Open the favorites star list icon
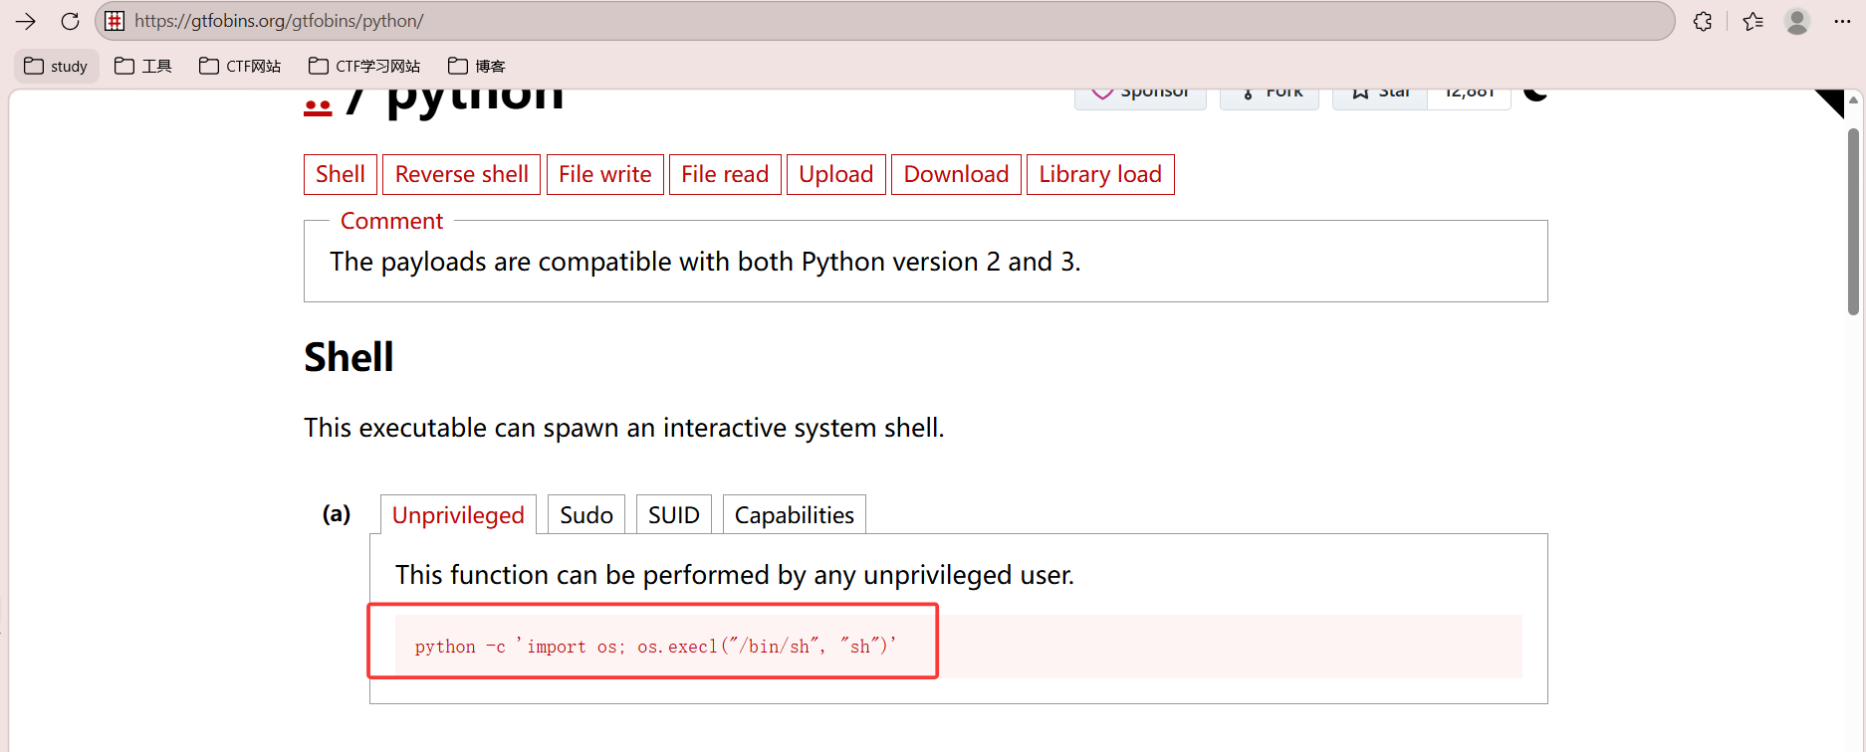Image resolution: width=1866 pixels, height=752 pixels. [1753, 21]
